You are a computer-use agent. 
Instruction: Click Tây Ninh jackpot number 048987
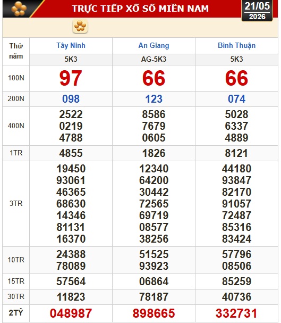point(71,313)
